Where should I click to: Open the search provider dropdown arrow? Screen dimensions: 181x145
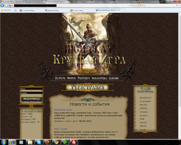[180, 5]
